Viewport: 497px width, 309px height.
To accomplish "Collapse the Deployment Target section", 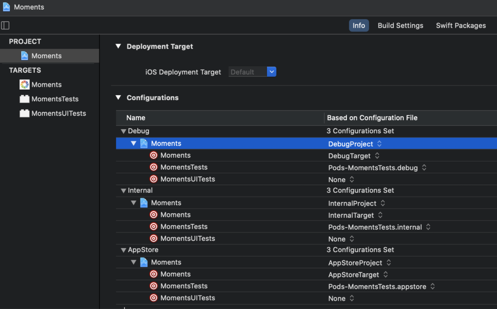I will point(118,46).
